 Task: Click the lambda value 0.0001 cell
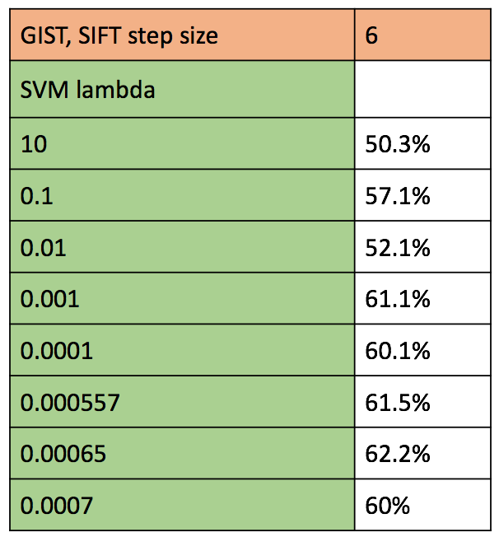pos(182,350)
